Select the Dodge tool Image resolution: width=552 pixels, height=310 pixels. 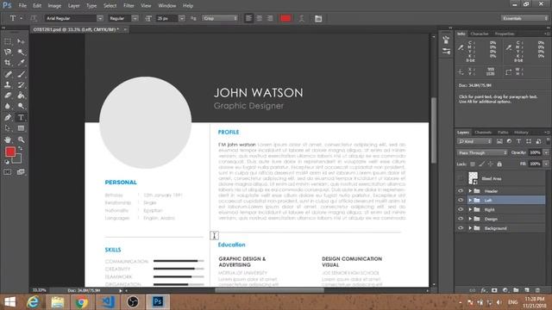[21, 106]
